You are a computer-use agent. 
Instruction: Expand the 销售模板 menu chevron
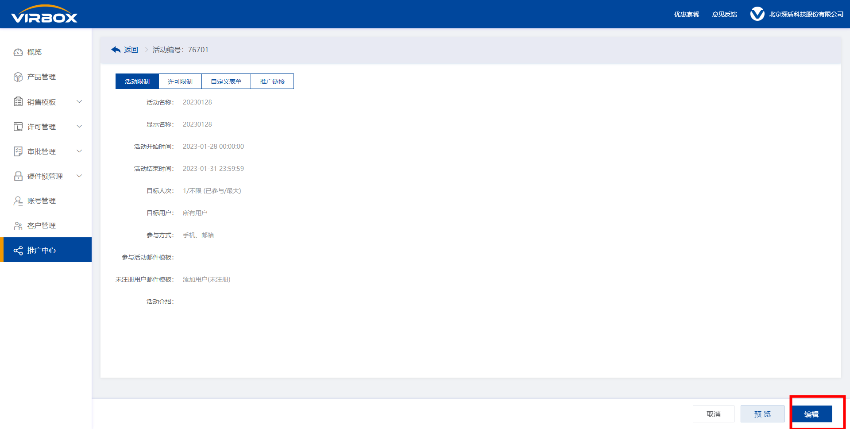[x=79, y=102]
